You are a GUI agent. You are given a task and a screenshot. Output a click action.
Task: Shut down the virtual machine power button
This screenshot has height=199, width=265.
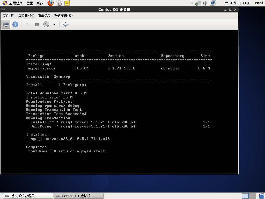[46, 24]
